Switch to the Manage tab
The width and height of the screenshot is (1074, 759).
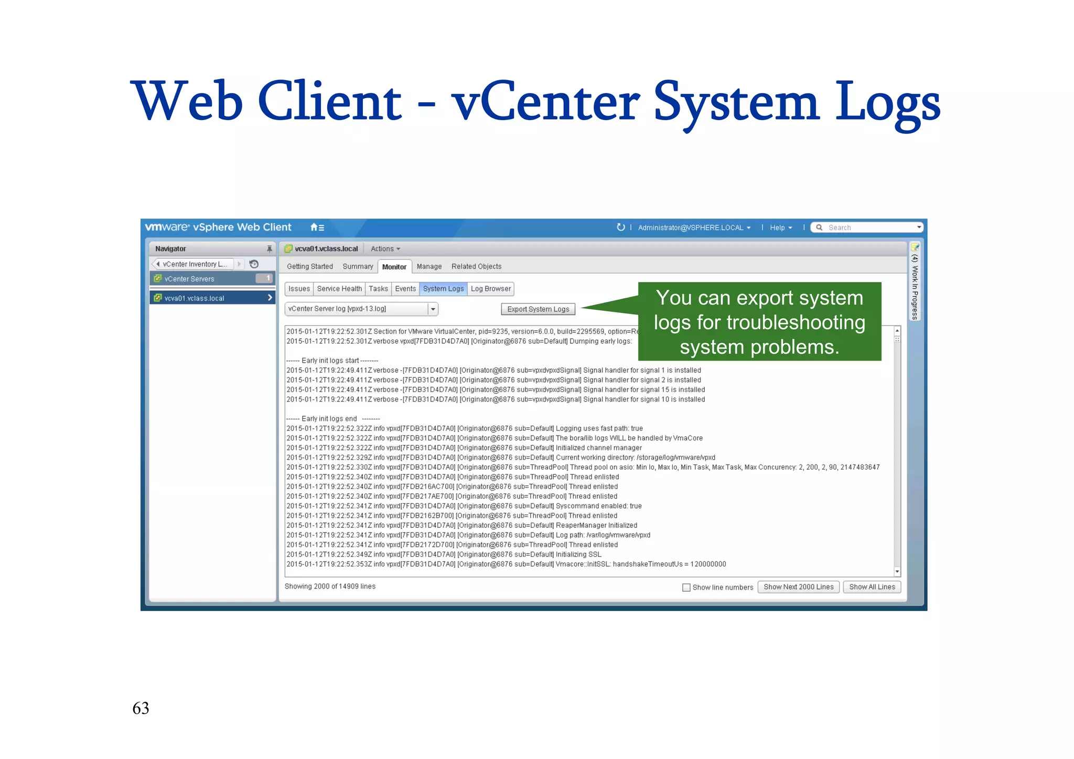429,267
